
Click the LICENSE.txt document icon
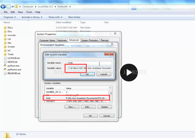[x=5, y=58]
